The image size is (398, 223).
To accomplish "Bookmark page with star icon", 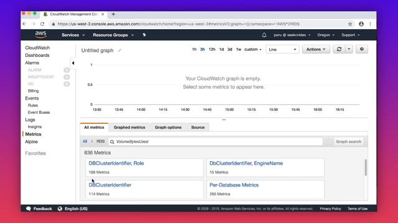I will (350, 24).
